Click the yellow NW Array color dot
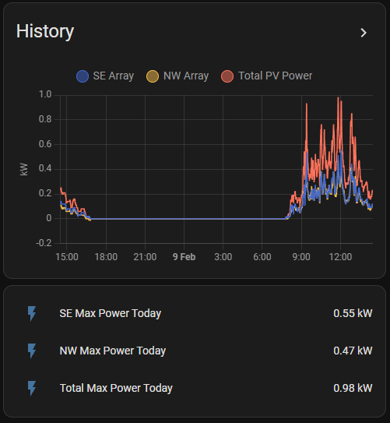This screenshot has height=423, width=390. point(153,76)
